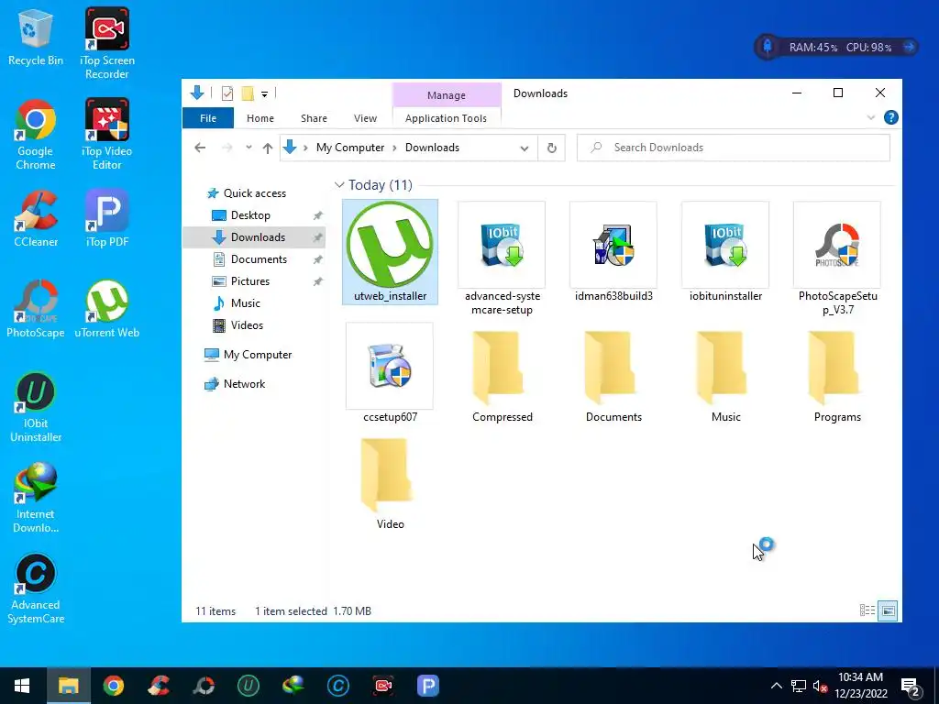
Task: Select the Compressed folder
Action: pyautogui.click(x=502, y=376)
